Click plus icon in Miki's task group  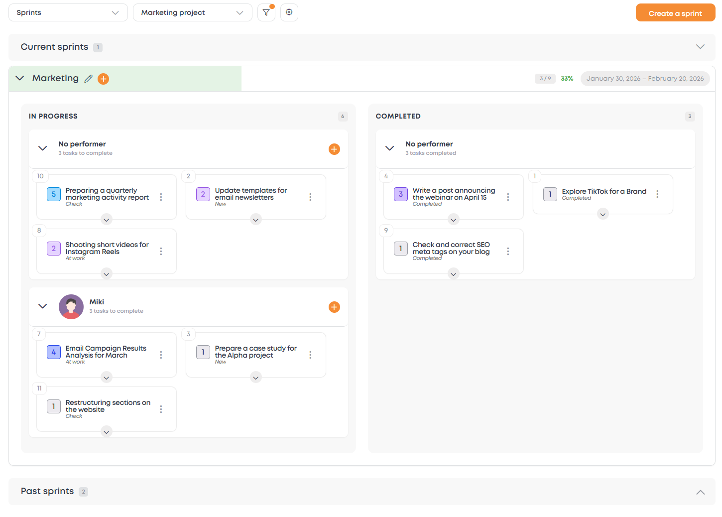pos(334,307)
